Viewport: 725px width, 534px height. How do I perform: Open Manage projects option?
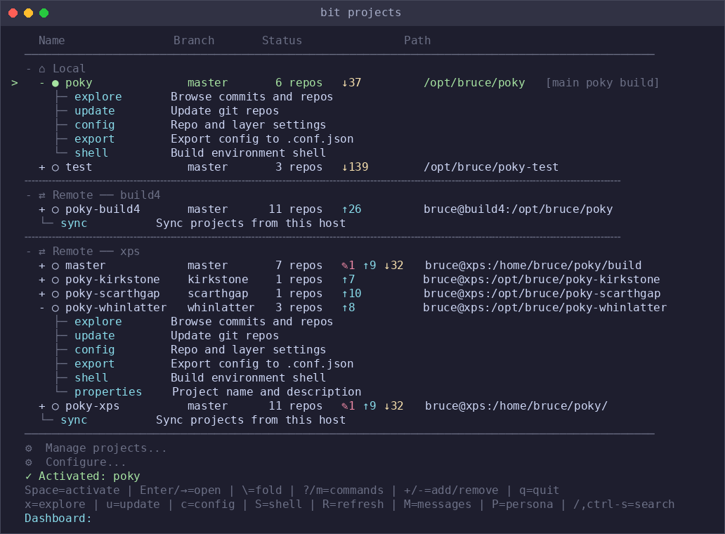[106, 448]
